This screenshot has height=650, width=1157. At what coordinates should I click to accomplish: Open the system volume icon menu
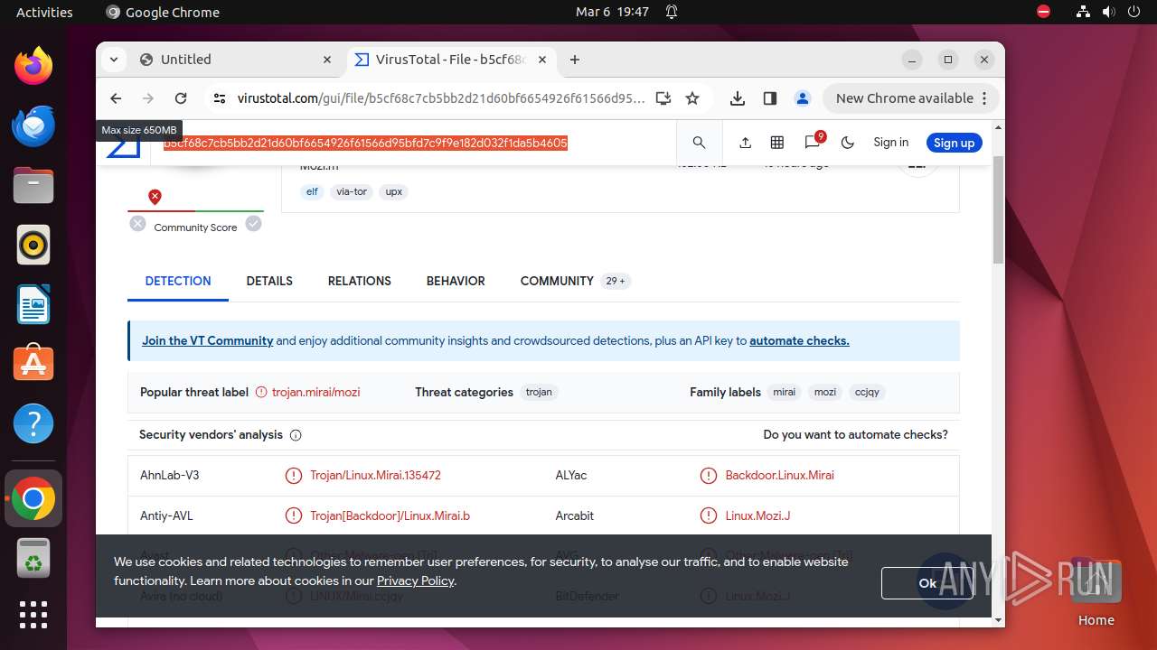click(1108, 12)
